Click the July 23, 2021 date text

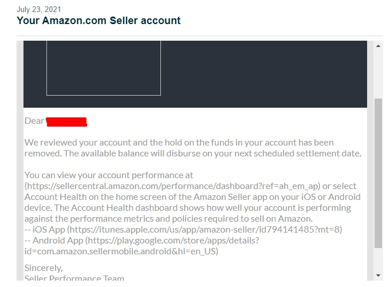[39, 9]
